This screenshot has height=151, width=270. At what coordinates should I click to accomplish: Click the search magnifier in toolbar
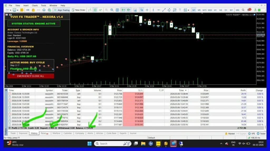point(243,10)
